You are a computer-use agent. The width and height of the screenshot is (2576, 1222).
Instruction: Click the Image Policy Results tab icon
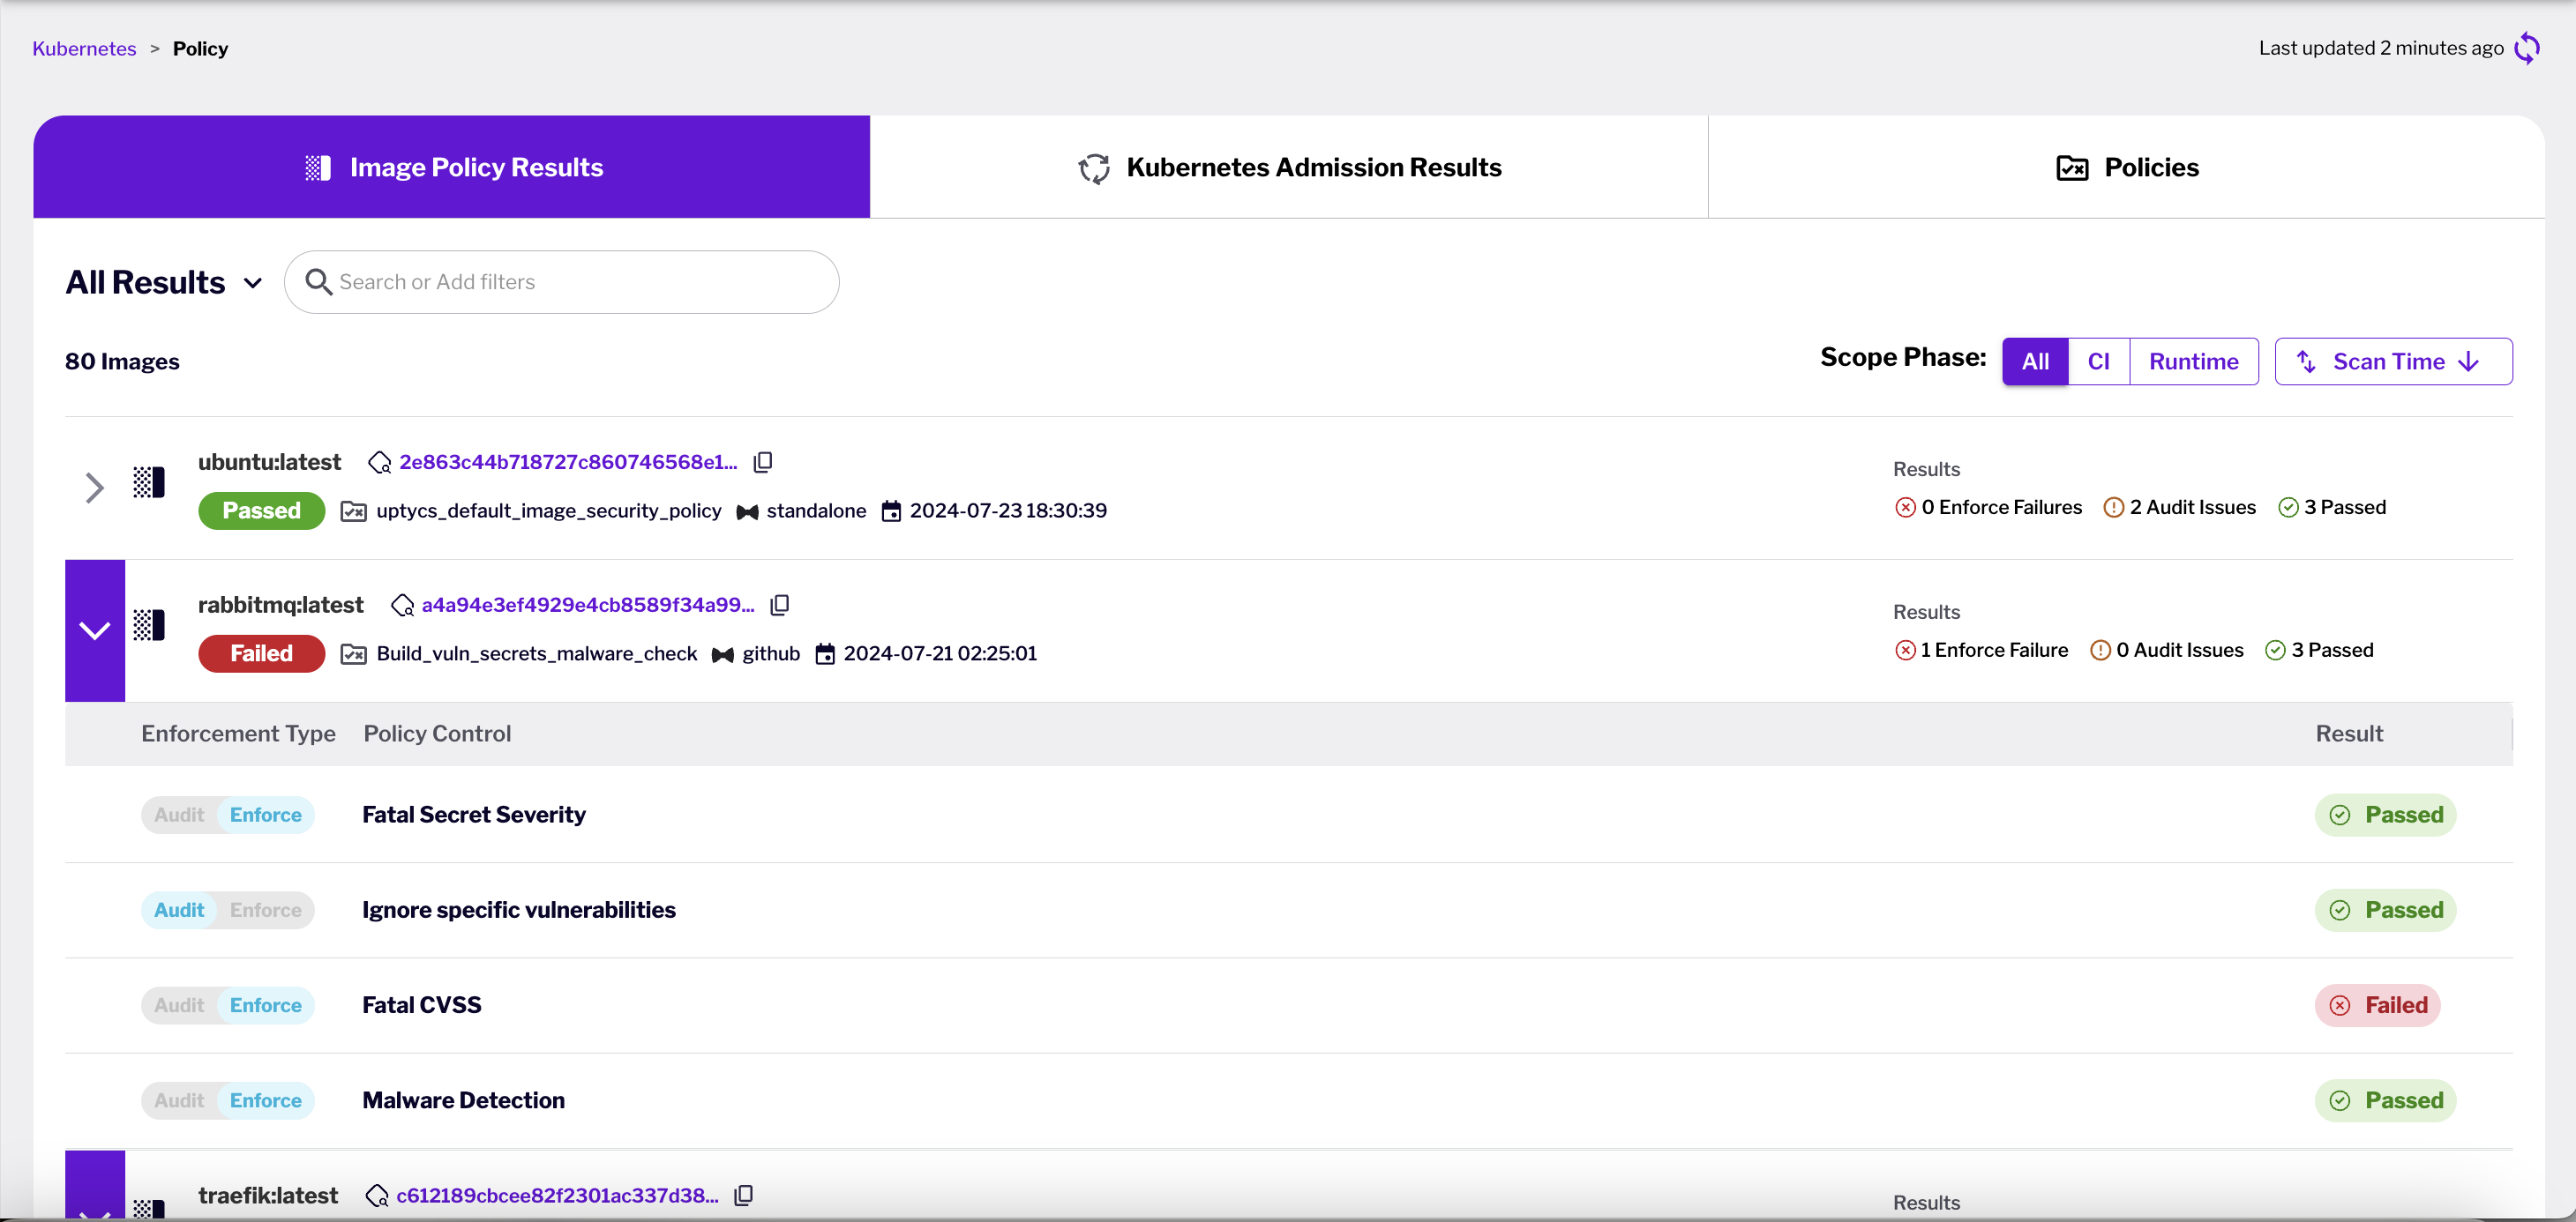pos(318,168)
